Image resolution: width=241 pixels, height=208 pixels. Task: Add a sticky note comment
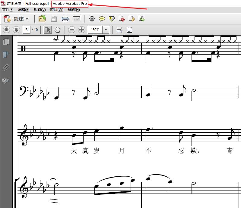(x=102, y=19)
